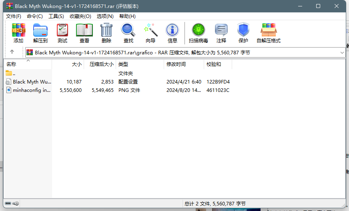The width and height of the screenshot is (349, 211).
Task: Expand the address bar path dropdown
Action: [x=342, y=53]
